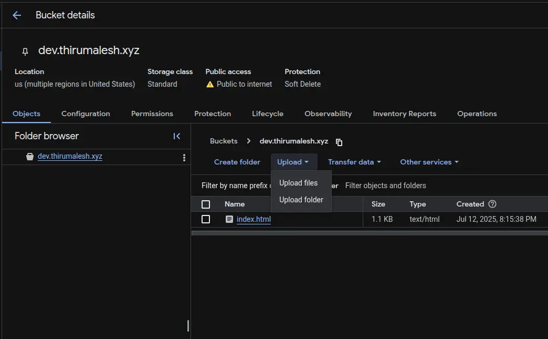Check the checkbox for index.html row

click(206, 219)
